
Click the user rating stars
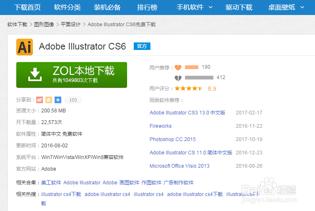pyautogui.click(x=189, y=89)
